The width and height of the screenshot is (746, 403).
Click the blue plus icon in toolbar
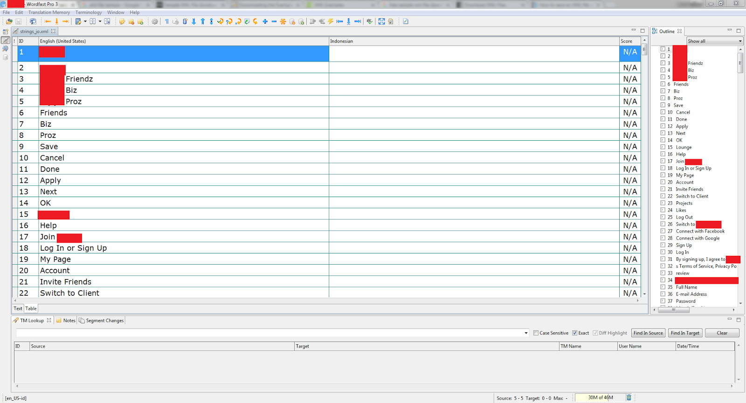click(x=265, y=21)
